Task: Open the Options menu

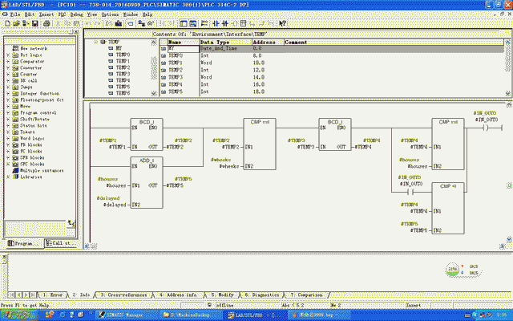Action: [111, 14]
